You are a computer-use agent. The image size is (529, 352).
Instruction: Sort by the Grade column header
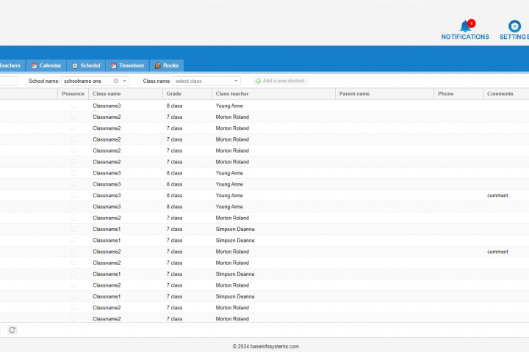187,94
